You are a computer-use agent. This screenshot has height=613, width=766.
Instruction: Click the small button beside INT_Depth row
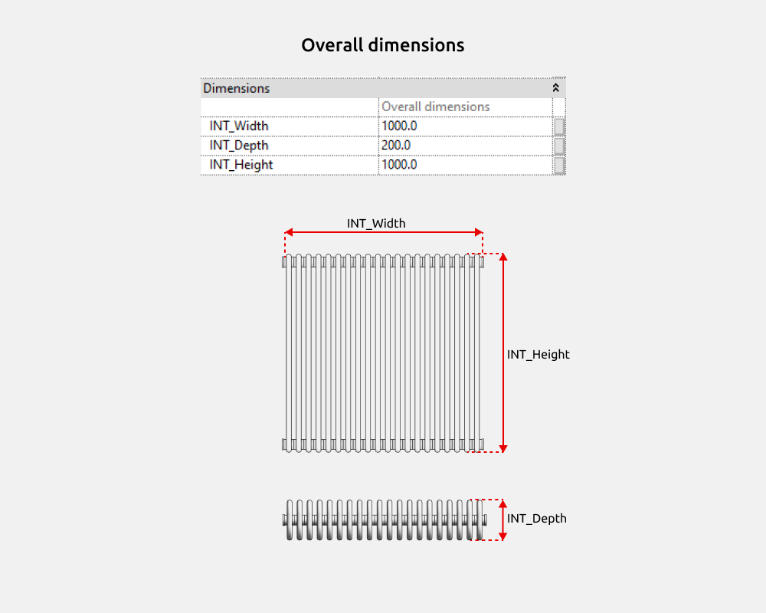click(x=559, y=146)
